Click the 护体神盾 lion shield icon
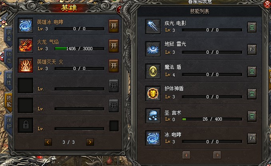The height and width of the screenshot is (166, 271). point(153,94)
